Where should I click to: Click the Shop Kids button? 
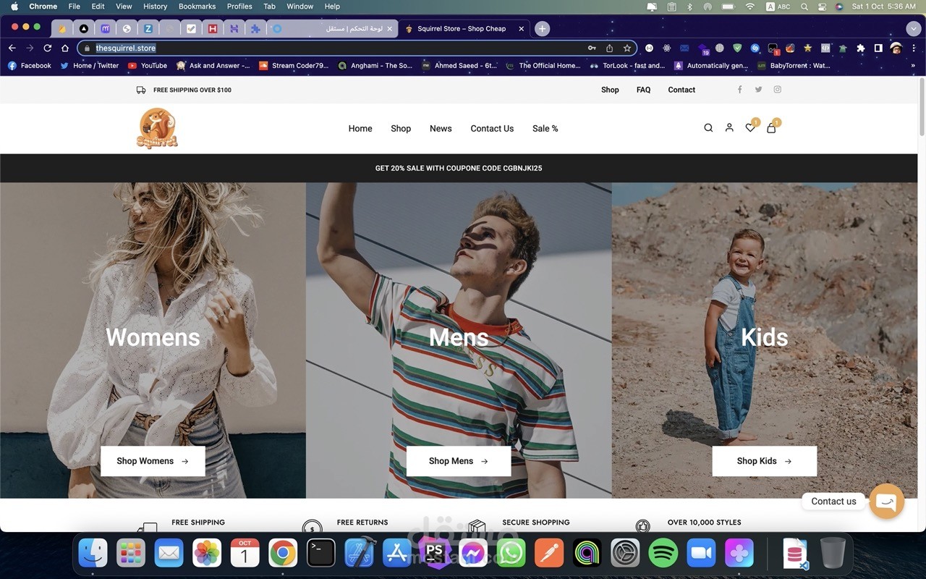[x=764, y=461]
